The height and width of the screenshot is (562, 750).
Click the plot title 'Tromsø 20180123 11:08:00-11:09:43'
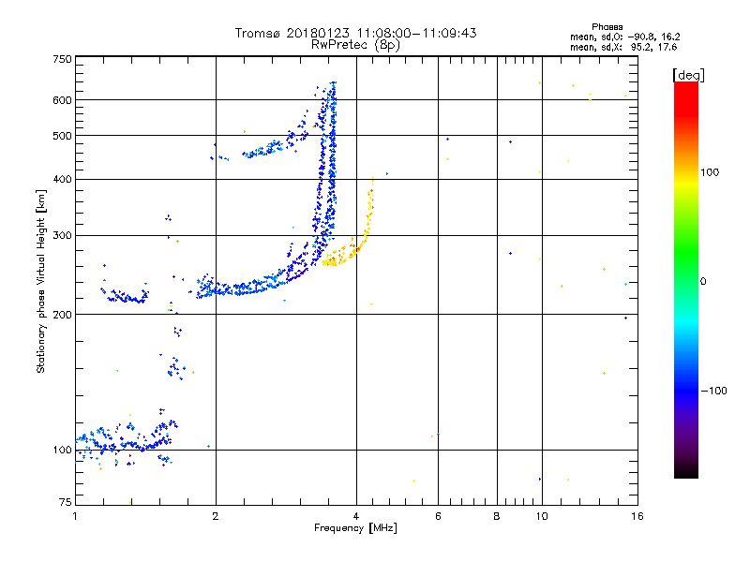[355, 33]
